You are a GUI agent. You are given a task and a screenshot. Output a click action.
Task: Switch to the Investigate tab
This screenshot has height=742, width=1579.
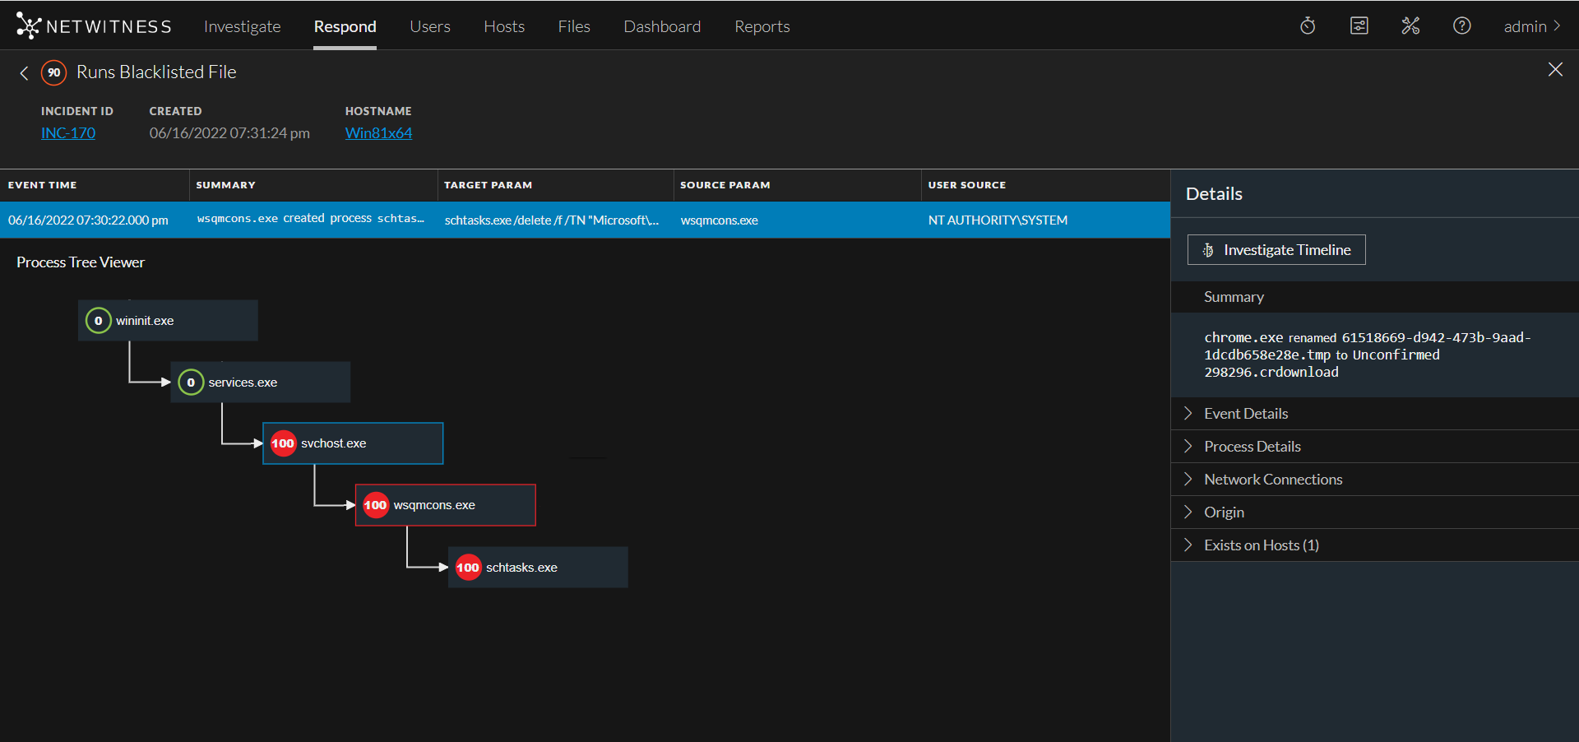point(242,26)
